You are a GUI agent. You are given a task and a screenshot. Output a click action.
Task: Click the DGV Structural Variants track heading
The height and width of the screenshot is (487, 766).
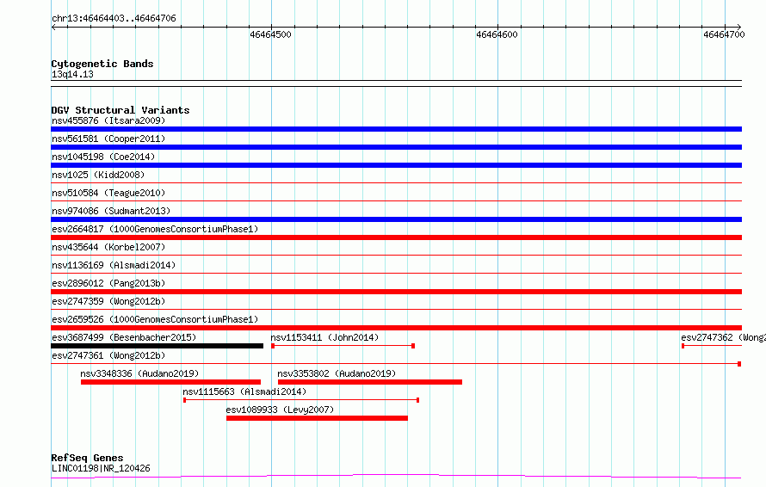pos(120,110)
